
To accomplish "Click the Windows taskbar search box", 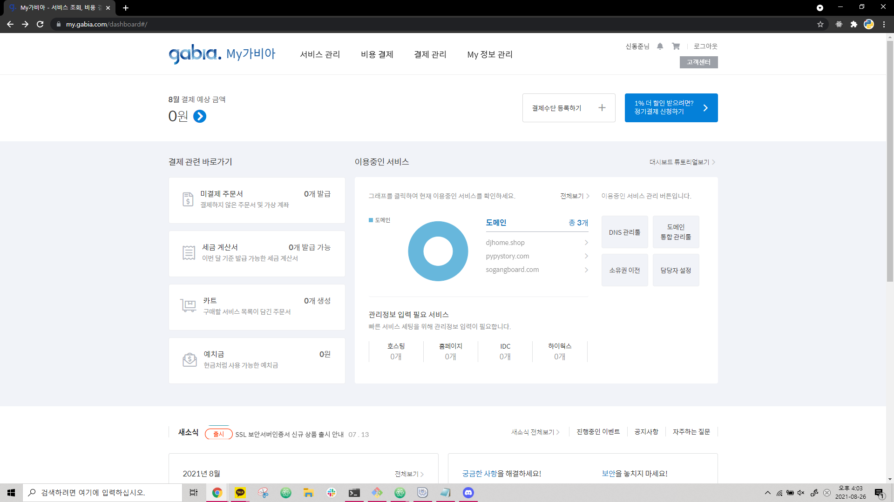I will coord(102,493).
